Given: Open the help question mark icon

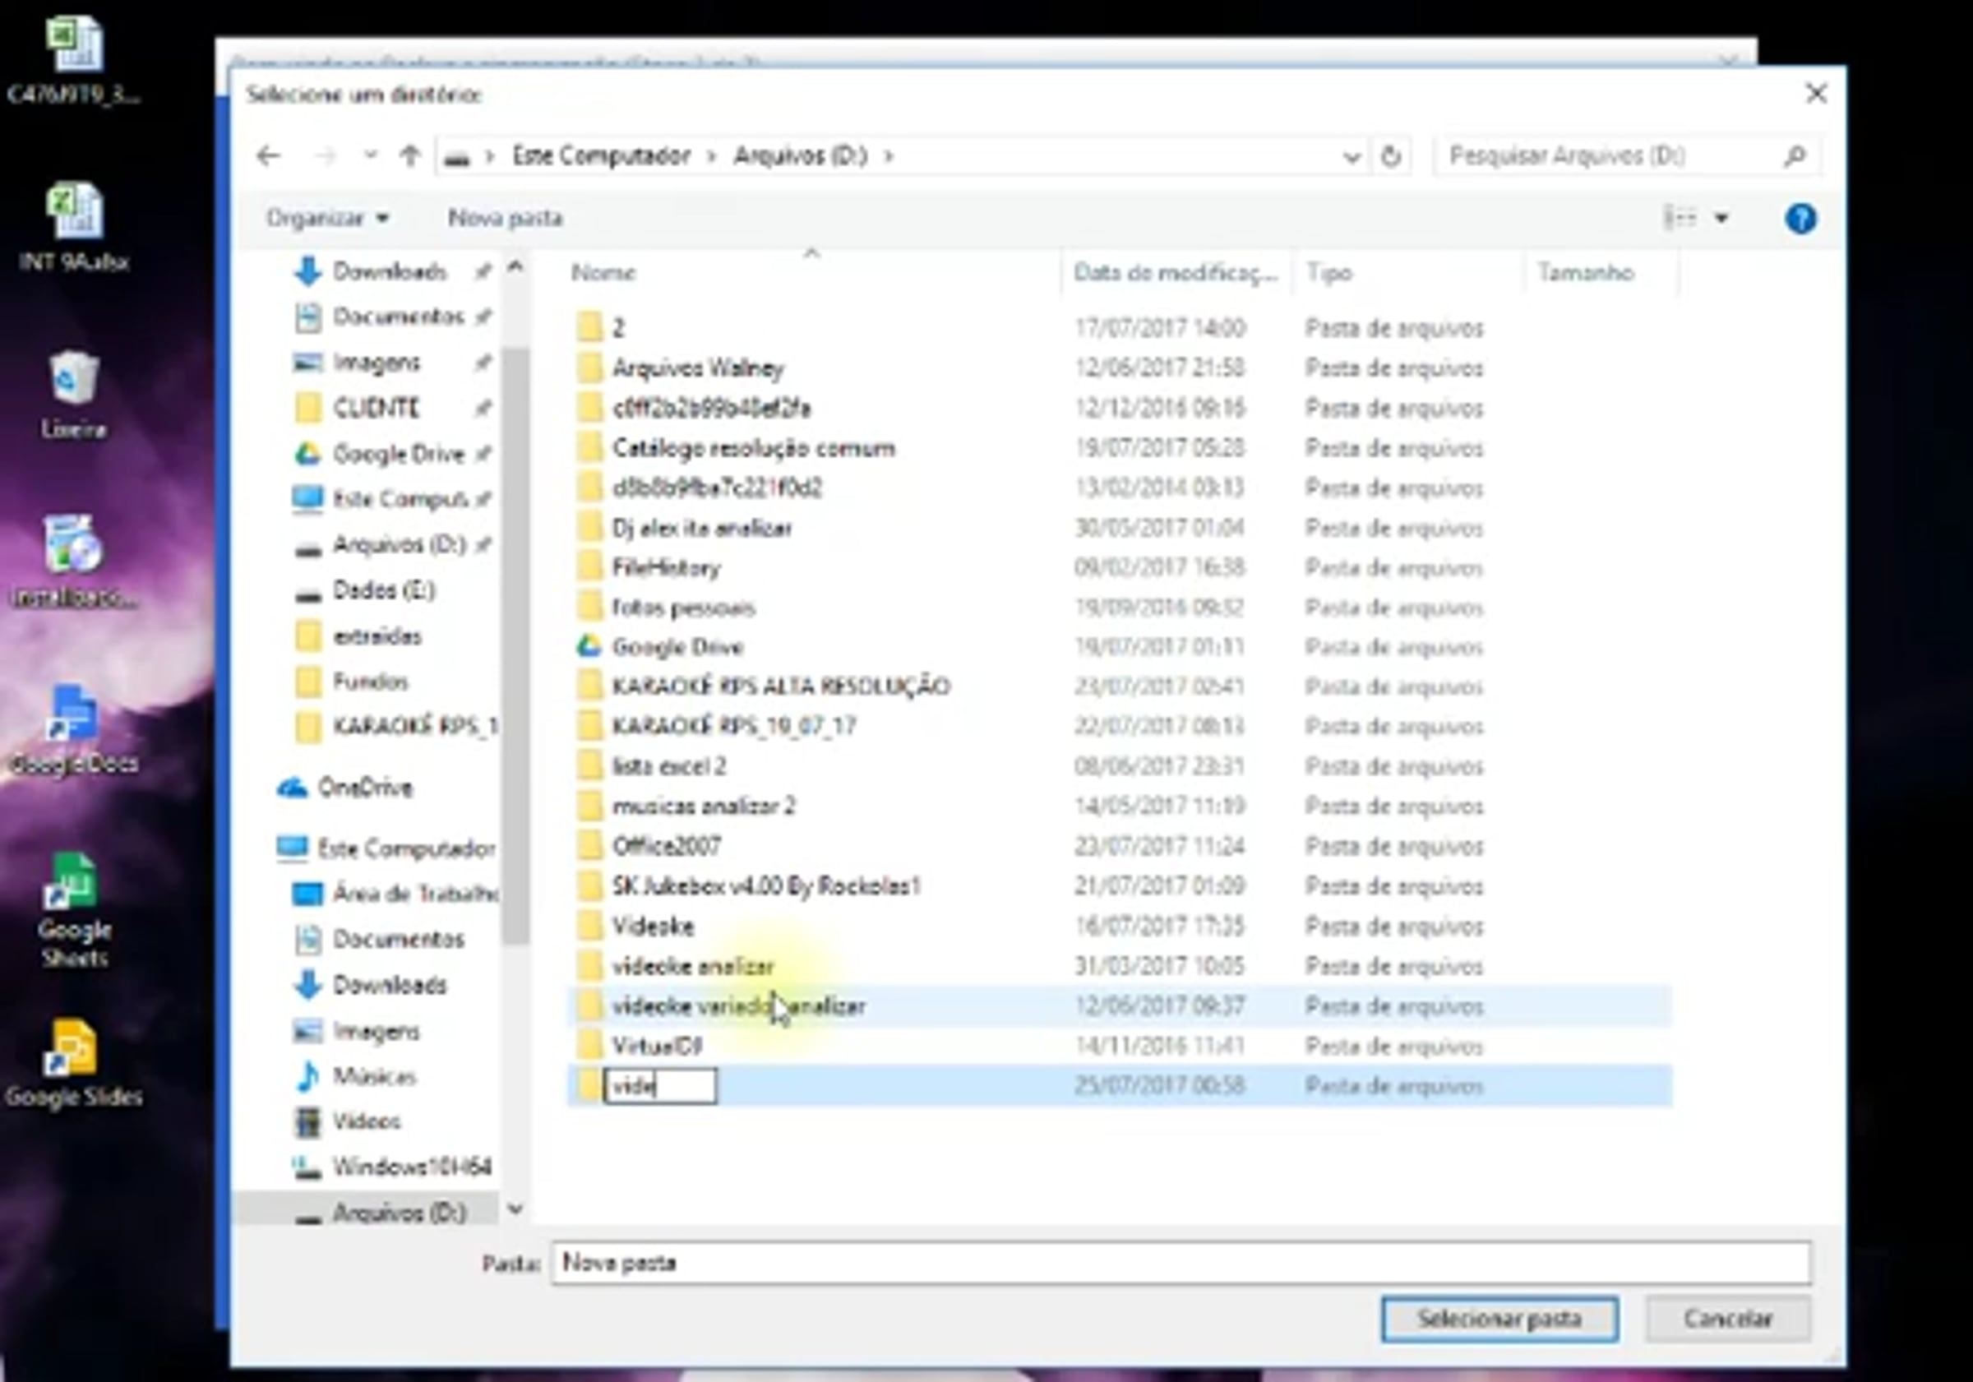Looking at the screenshot, I should pos(1800,219).
